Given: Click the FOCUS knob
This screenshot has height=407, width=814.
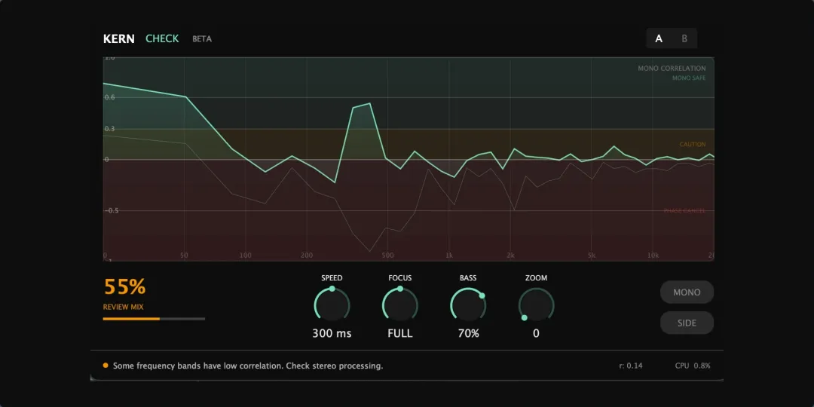Looking at the screenshot, I should 399,304.
